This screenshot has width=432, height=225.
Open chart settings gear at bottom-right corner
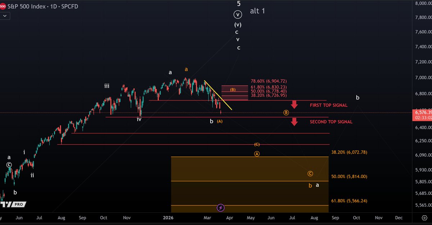(x=424, y=218)
